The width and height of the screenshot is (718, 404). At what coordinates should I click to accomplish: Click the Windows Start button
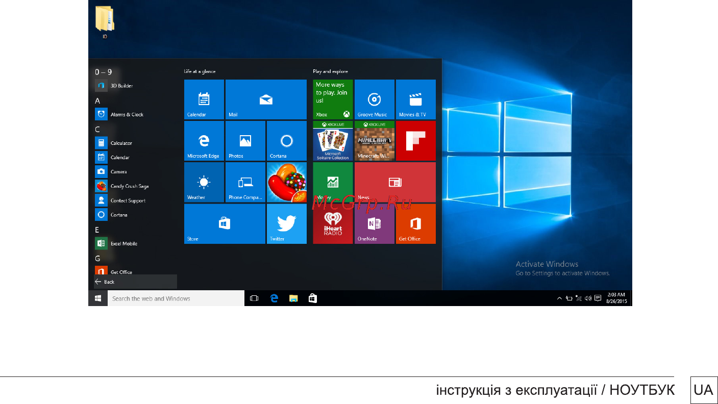point(98,298)
